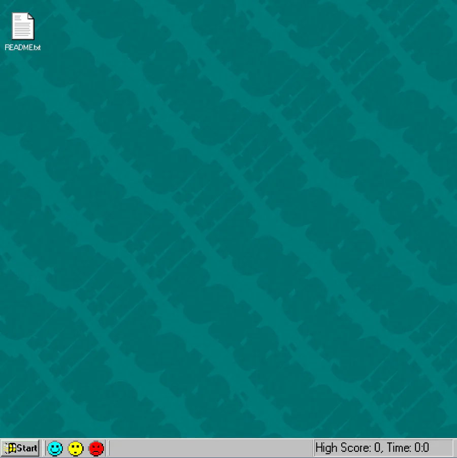Click the yellow neutral smiley face icon
457x458 pixels.
pyautogui.click(x=76, y=448)
